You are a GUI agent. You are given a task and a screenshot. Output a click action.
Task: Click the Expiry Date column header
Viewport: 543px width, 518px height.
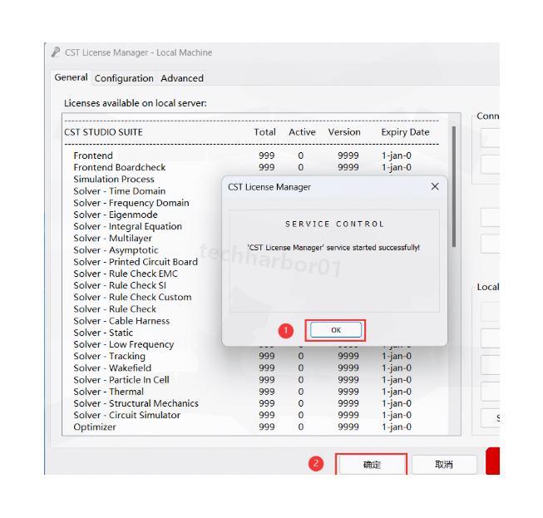tap(405, 132)
